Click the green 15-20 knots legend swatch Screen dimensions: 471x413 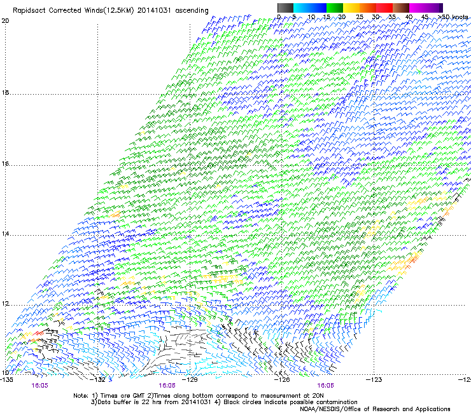(335, 8)
